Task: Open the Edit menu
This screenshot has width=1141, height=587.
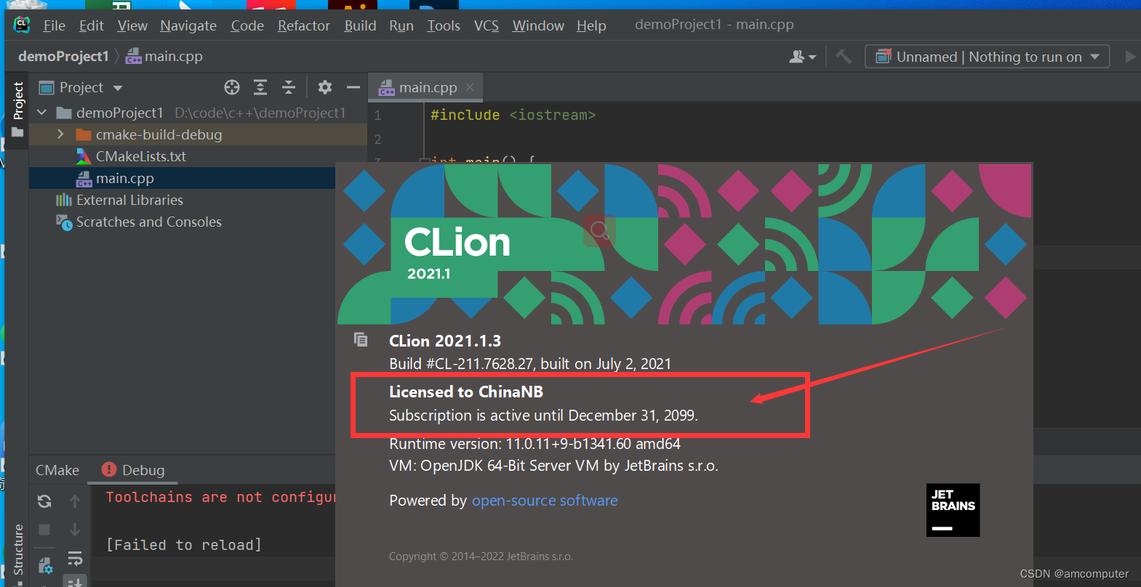Action: 92,25
